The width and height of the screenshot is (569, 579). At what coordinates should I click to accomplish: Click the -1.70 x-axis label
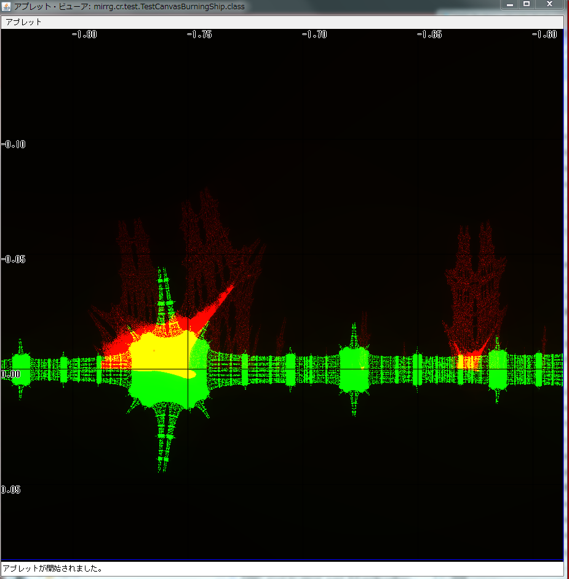pos(314,34)
